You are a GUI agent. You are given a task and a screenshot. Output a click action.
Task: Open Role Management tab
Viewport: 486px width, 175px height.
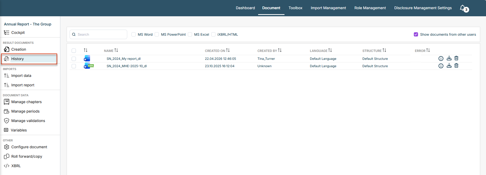(370, 8)
